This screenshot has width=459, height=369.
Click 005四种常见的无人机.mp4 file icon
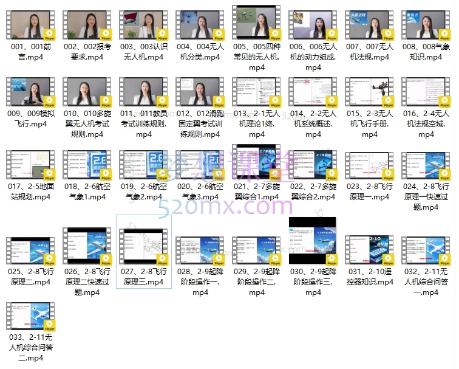point(256,23)
